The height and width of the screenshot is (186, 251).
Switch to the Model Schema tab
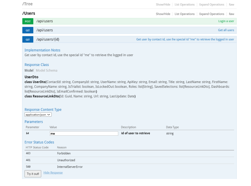(46, 71)
